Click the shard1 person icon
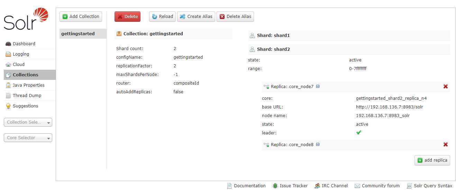Viewport: 456px width, 190px height. point(253,36)
